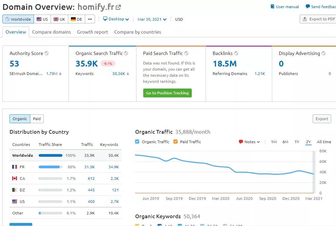Select the All time chart range

tap(324, 142)
